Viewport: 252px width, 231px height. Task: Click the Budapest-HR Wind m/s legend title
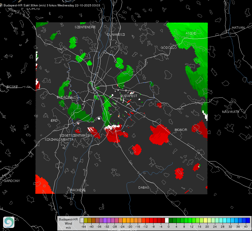68,224
